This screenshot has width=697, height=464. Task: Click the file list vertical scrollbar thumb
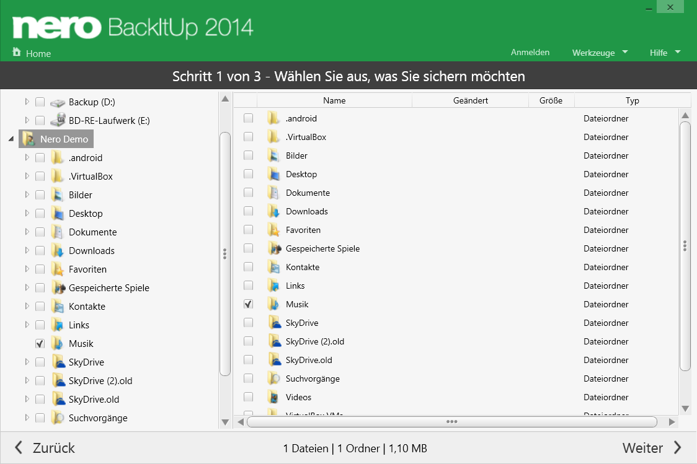(x=685, y=245)
